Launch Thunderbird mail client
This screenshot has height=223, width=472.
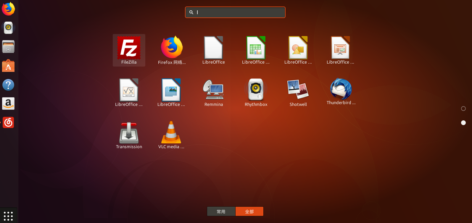click(x=341, y=92)
